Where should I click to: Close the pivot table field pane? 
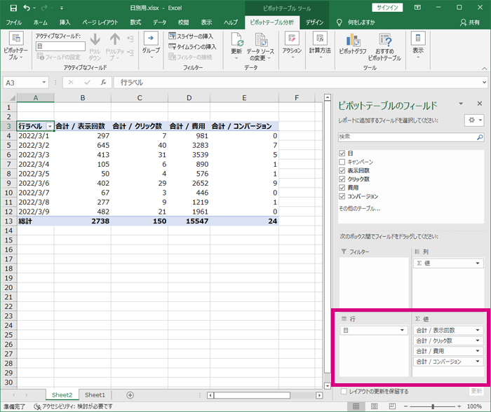(x=479, y=104)
